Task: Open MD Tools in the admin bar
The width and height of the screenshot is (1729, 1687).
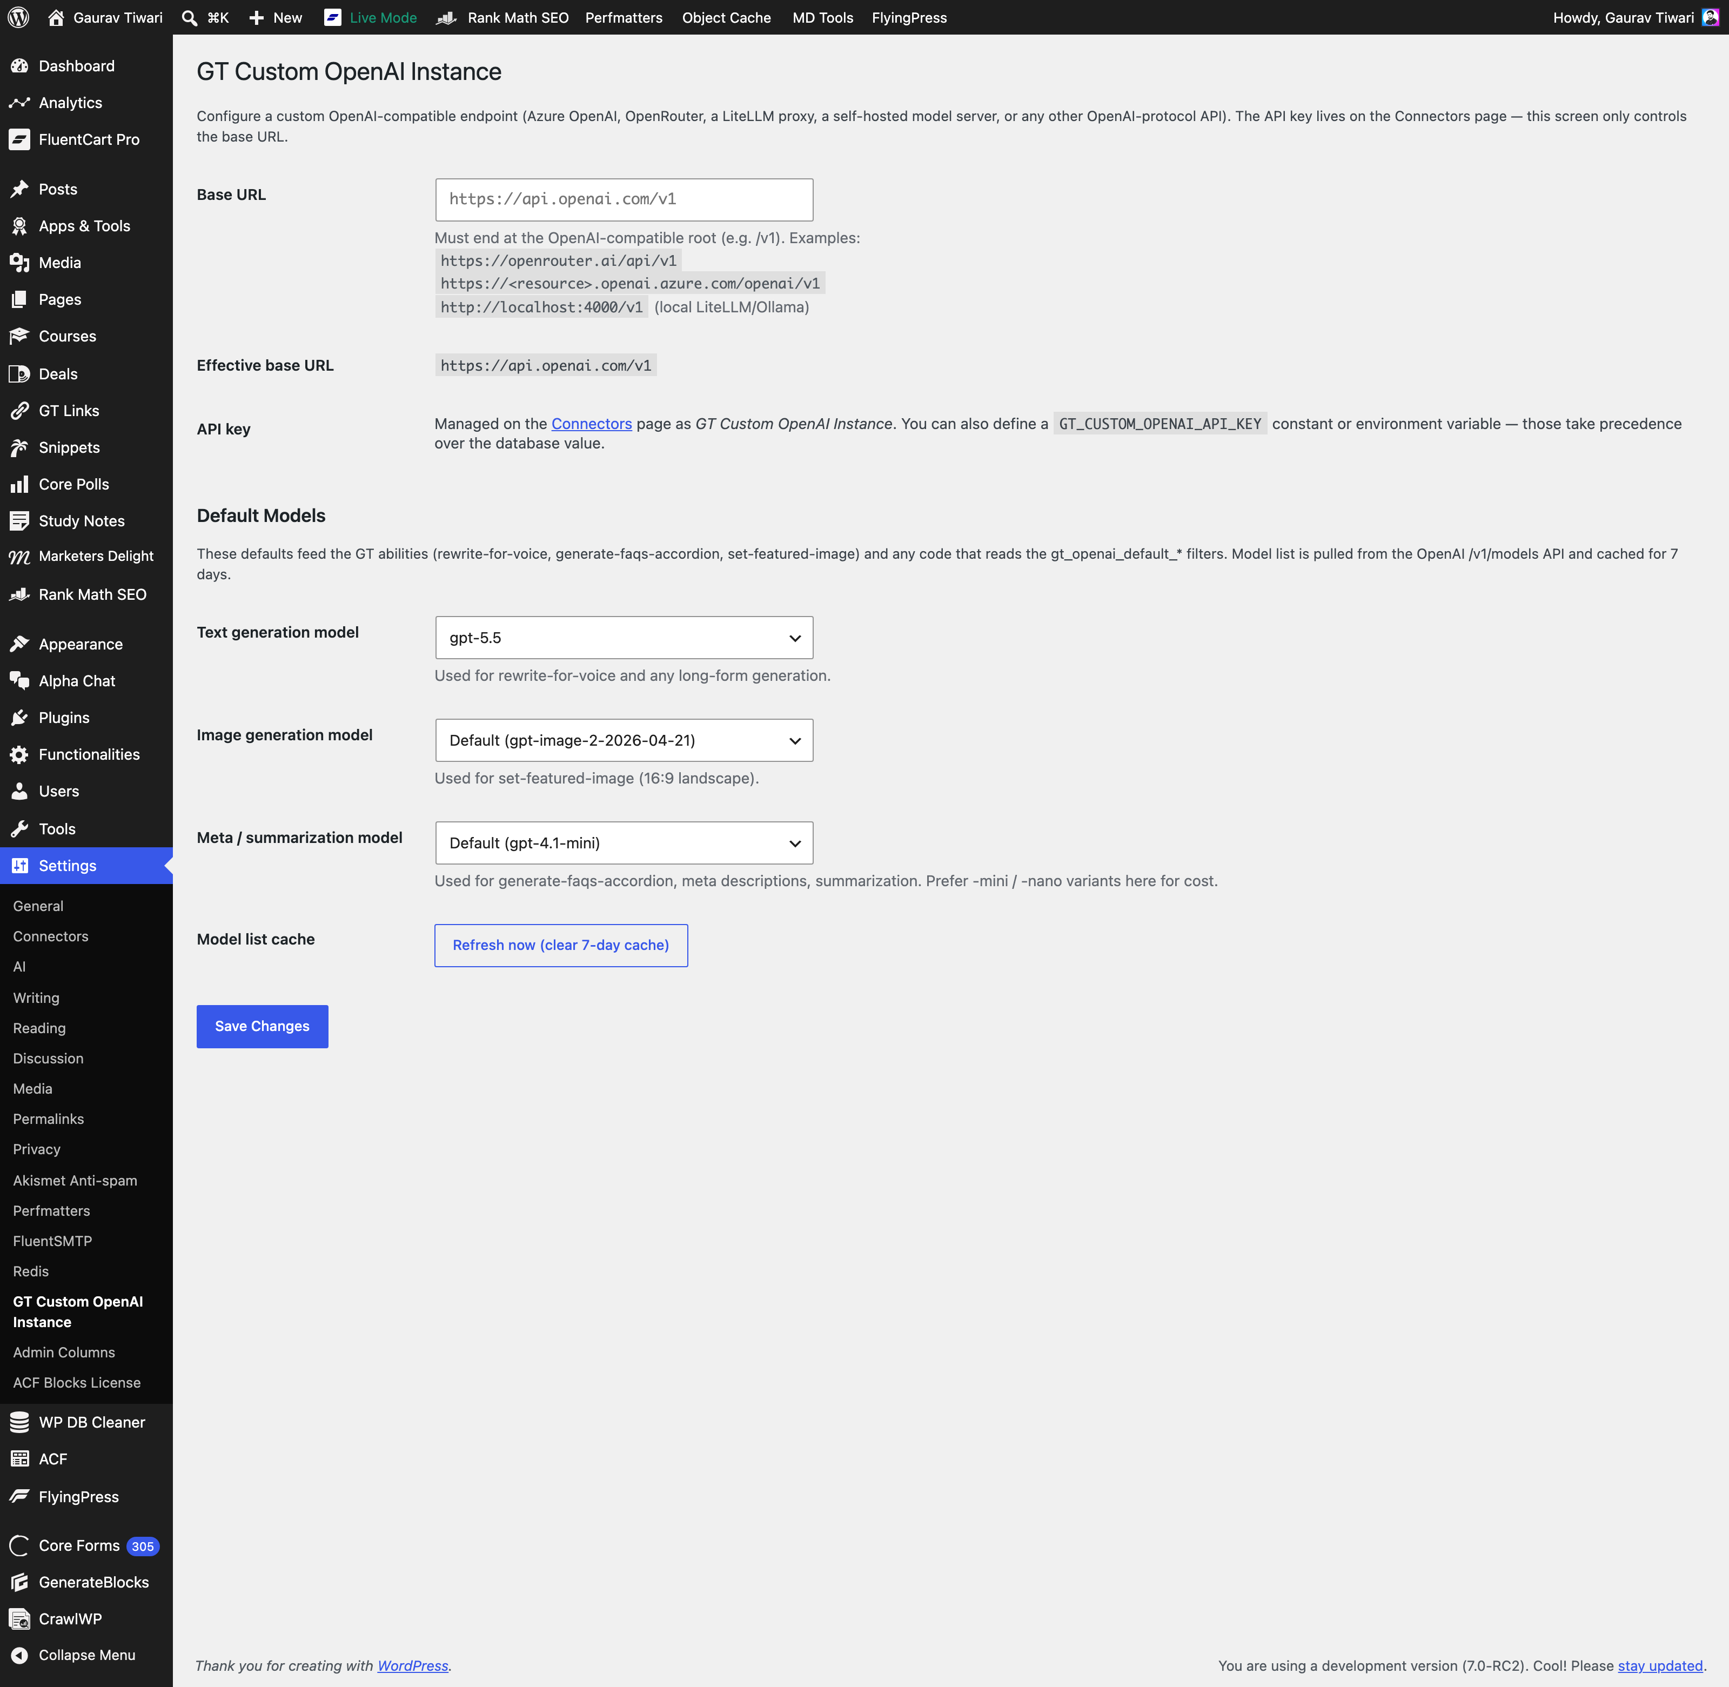Action: click(x=823, y=18)
